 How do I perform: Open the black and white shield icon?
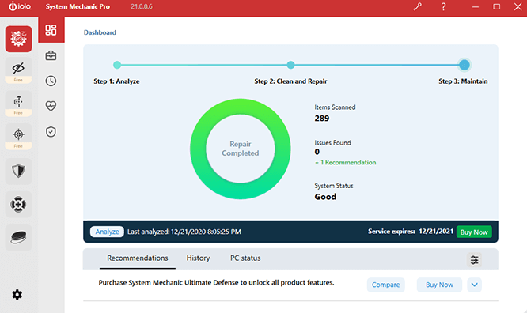[x=18, y=171]
